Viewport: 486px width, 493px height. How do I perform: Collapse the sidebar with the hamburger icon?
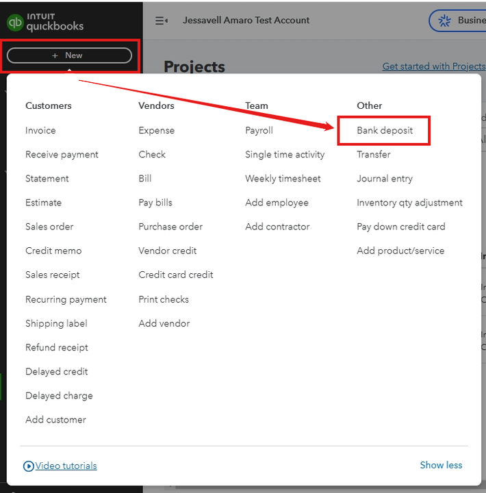[x=162, y=21]
